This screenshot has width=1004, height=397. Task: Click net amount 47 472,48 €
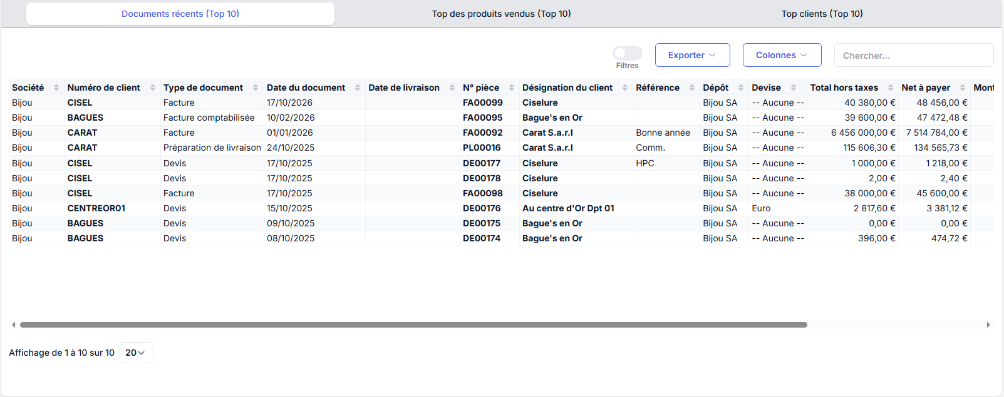[x=942, y=118]
